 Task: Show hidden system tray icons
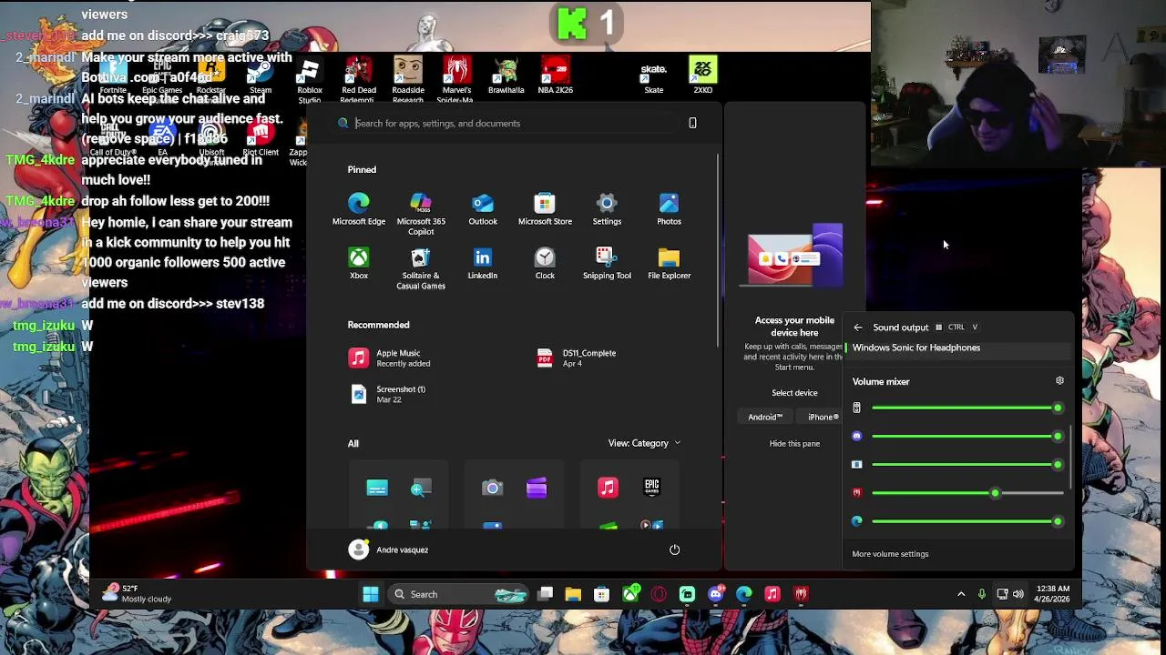click(x=961, y=594)
